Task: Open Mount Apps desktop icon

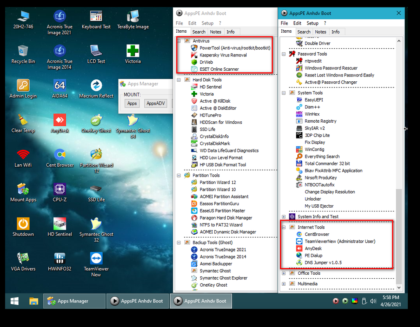Action: coord(23,193)
